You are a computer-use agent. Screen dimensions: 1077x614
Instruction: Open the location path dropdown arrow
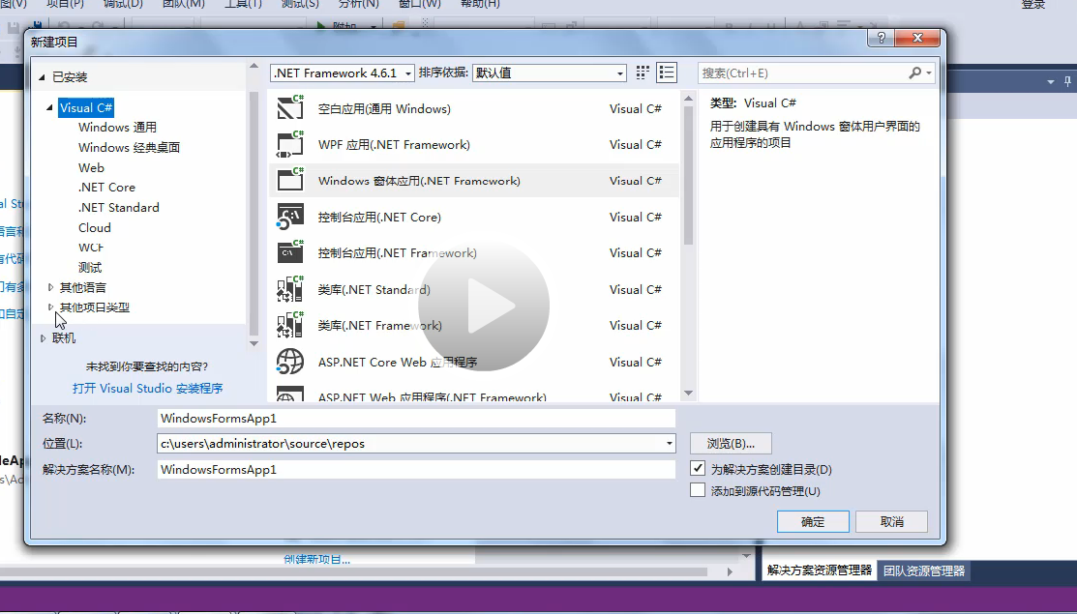point(669,444)
